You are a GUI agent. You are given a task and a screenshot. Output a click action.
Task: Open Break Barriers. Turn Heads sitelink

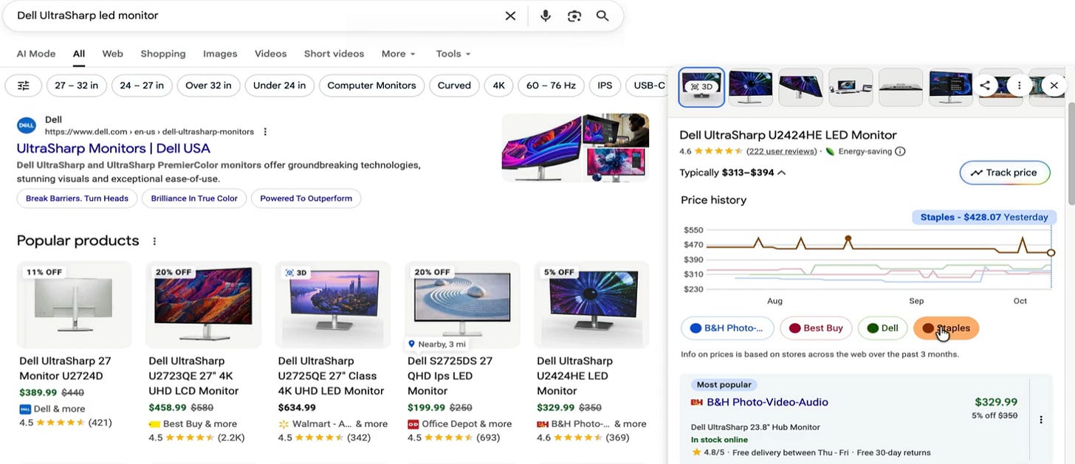point(77,198)
